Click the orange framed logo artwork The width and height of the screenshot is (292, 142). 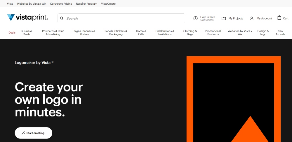click(234, 99)
